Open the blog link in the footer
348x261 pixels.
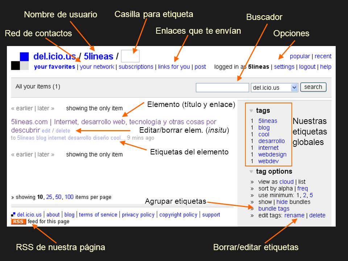(x=69, y=215)
